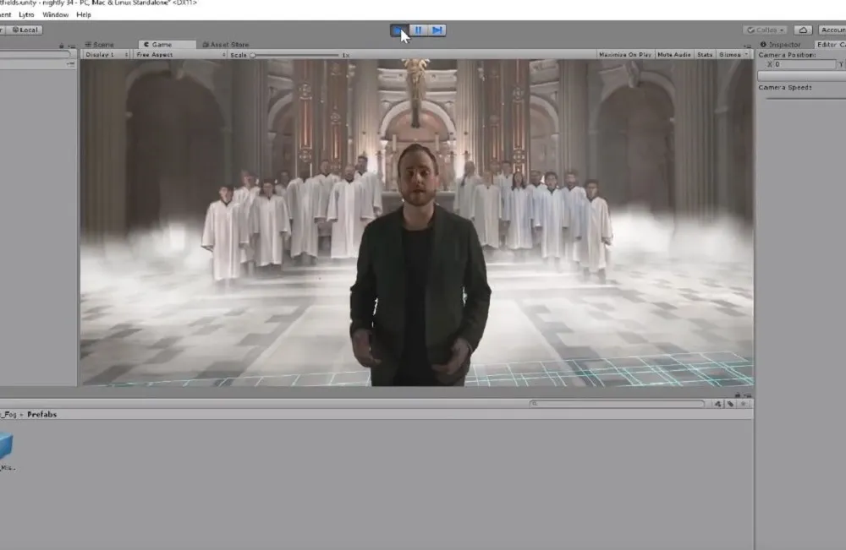Select the blue cube prefab asset
This screenshot has width=846, height=550.
[7, 445]
